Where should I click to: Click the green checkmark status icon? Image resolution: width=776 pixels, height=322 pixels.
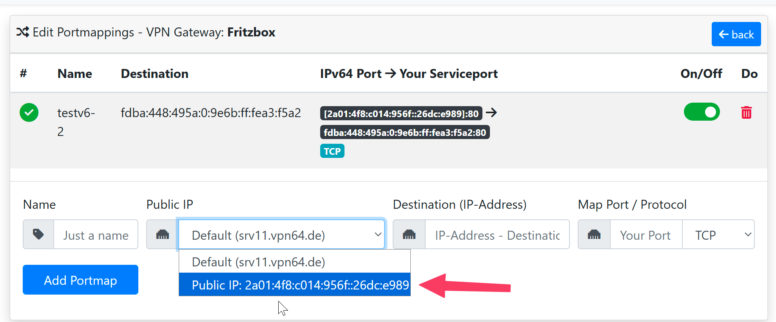click(29, 113)
